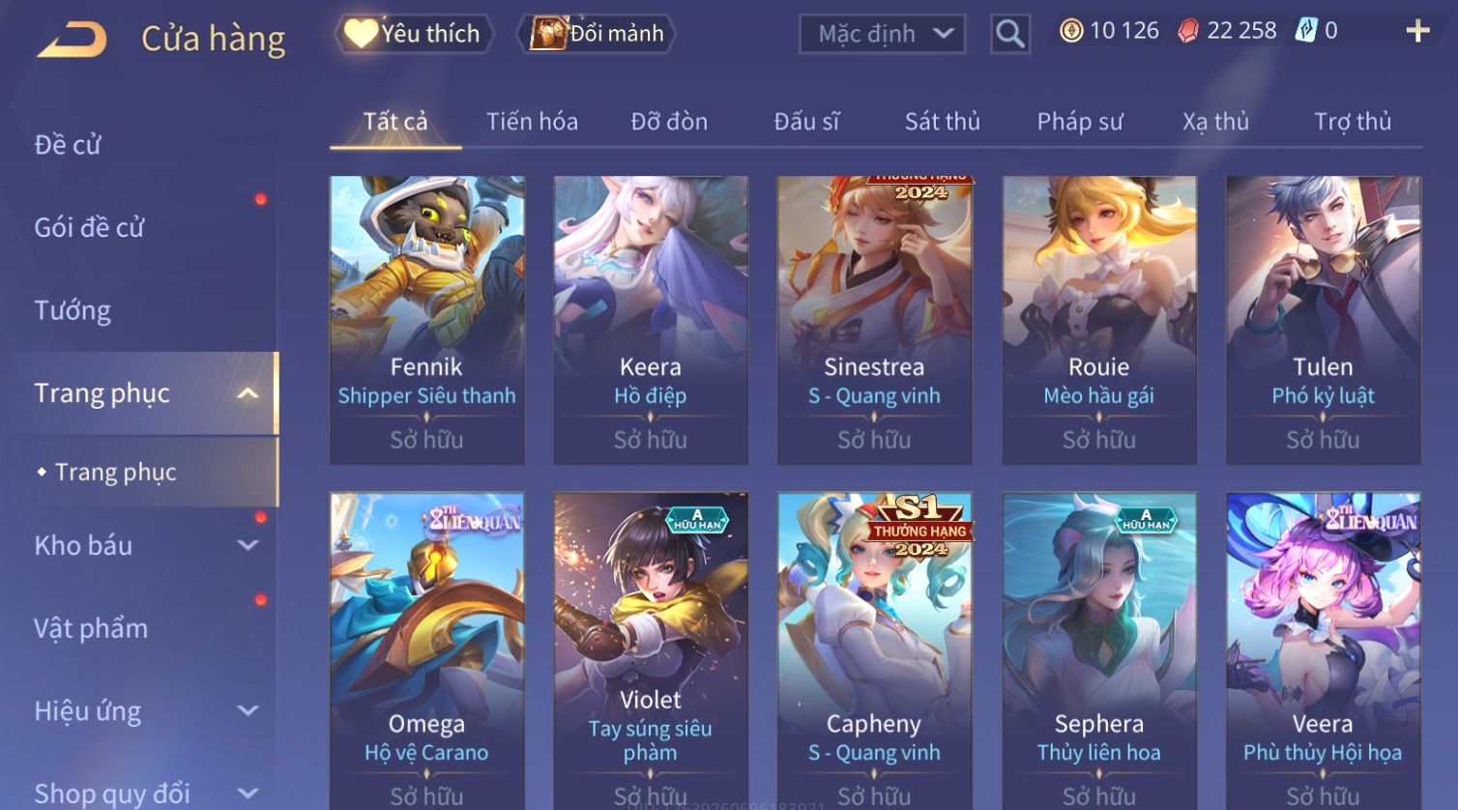Tap the gold coin balance icon
Viewport: 1458px width, 810px height.
point(1070,31)
